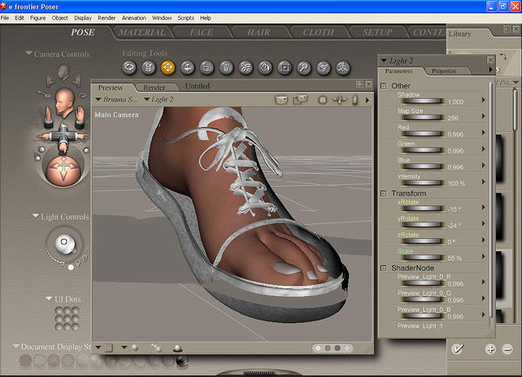Switch to the Render tab
Screen dimensions: 522x377
click(154, 87)
